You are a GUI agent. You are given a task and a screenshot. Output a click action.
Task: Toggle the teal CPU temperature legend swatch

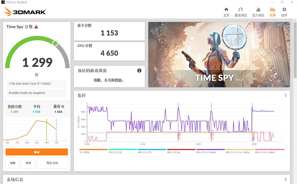(x=123, y=149)
